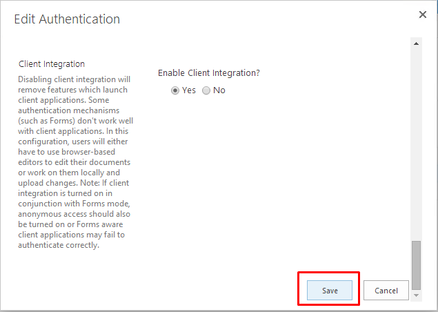Select No radio for client integration

tap(206, 90)
